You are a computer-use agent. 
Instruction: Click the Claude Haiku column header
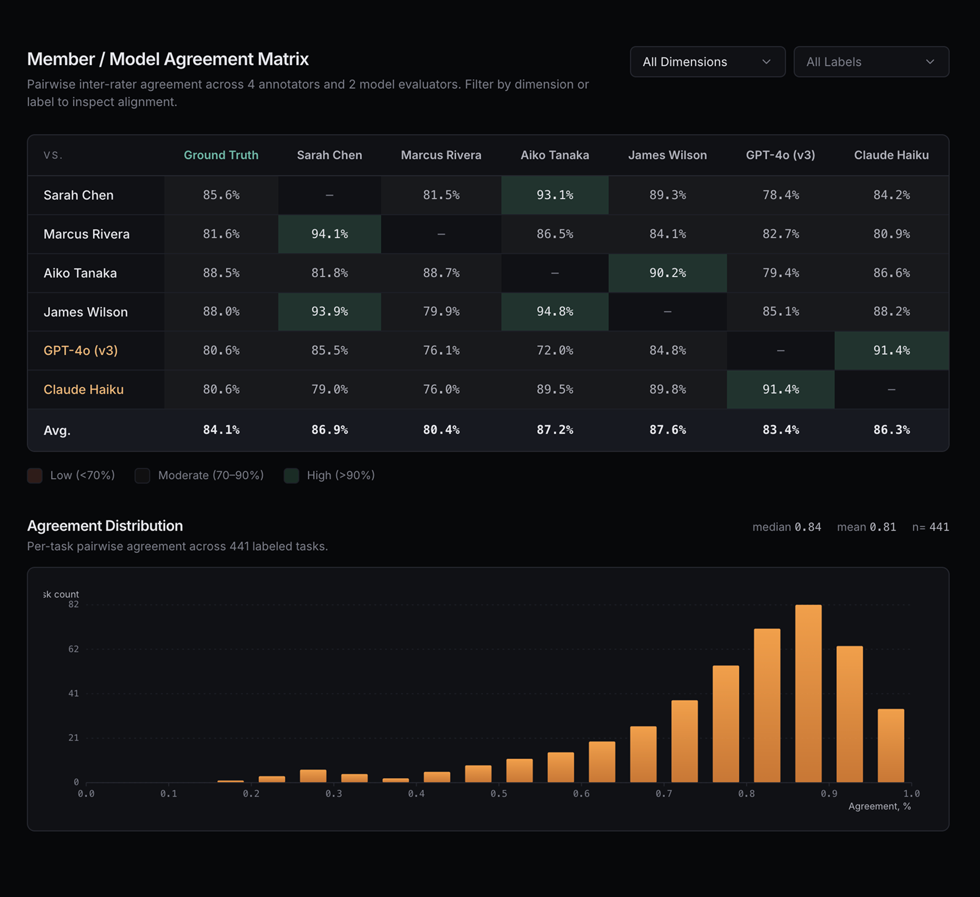(x=891, y=155)
